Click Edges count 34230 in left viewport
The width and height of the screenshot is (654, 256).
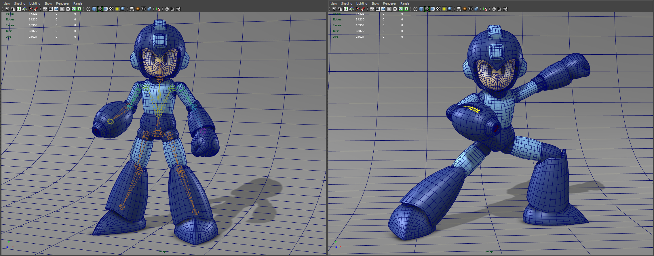point(33,20)
